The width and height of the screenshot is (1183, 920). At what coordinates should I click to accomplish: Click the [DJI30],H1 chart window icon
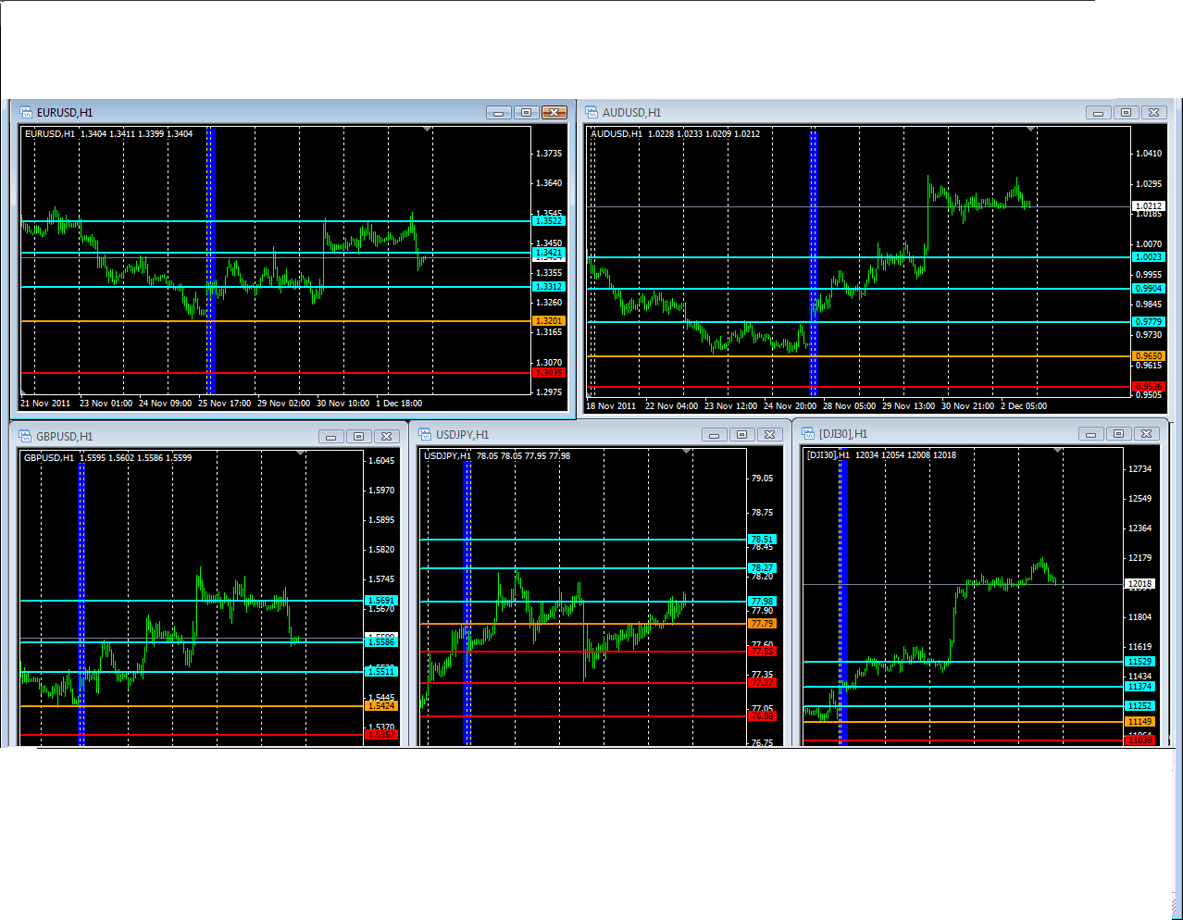(x=808, y=433)
